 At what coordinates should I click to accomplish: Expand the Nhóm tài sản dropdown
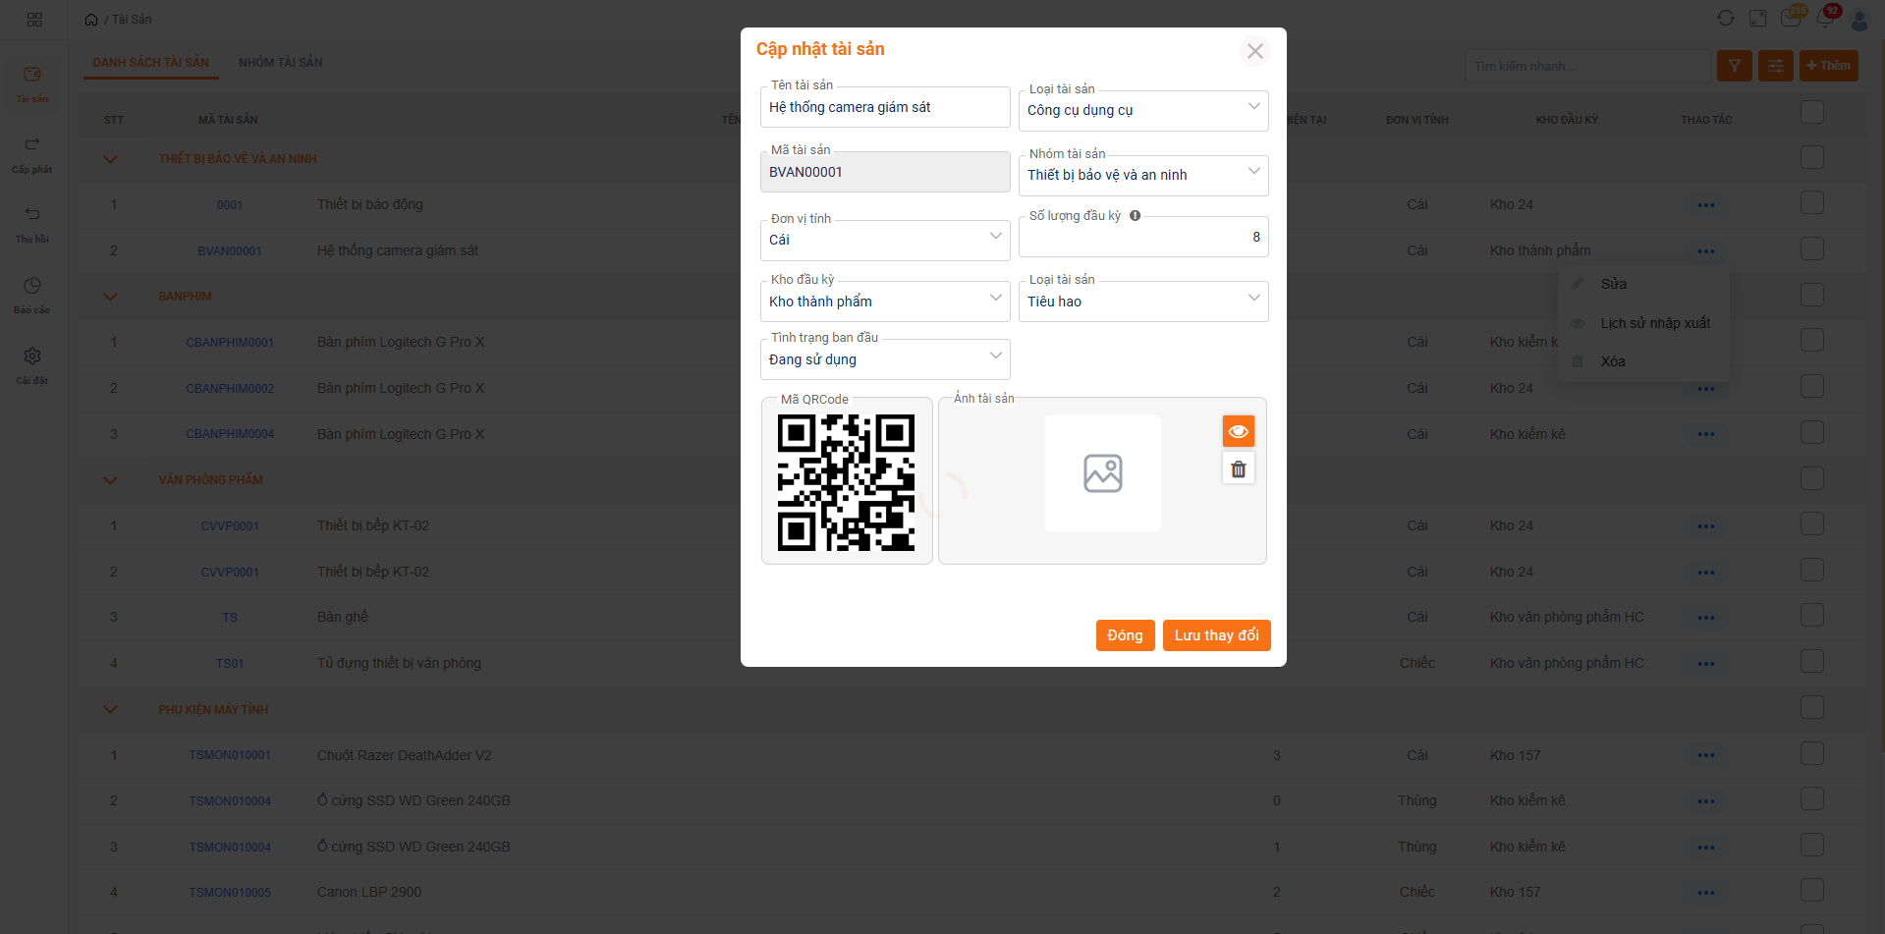coord(1142,176)
